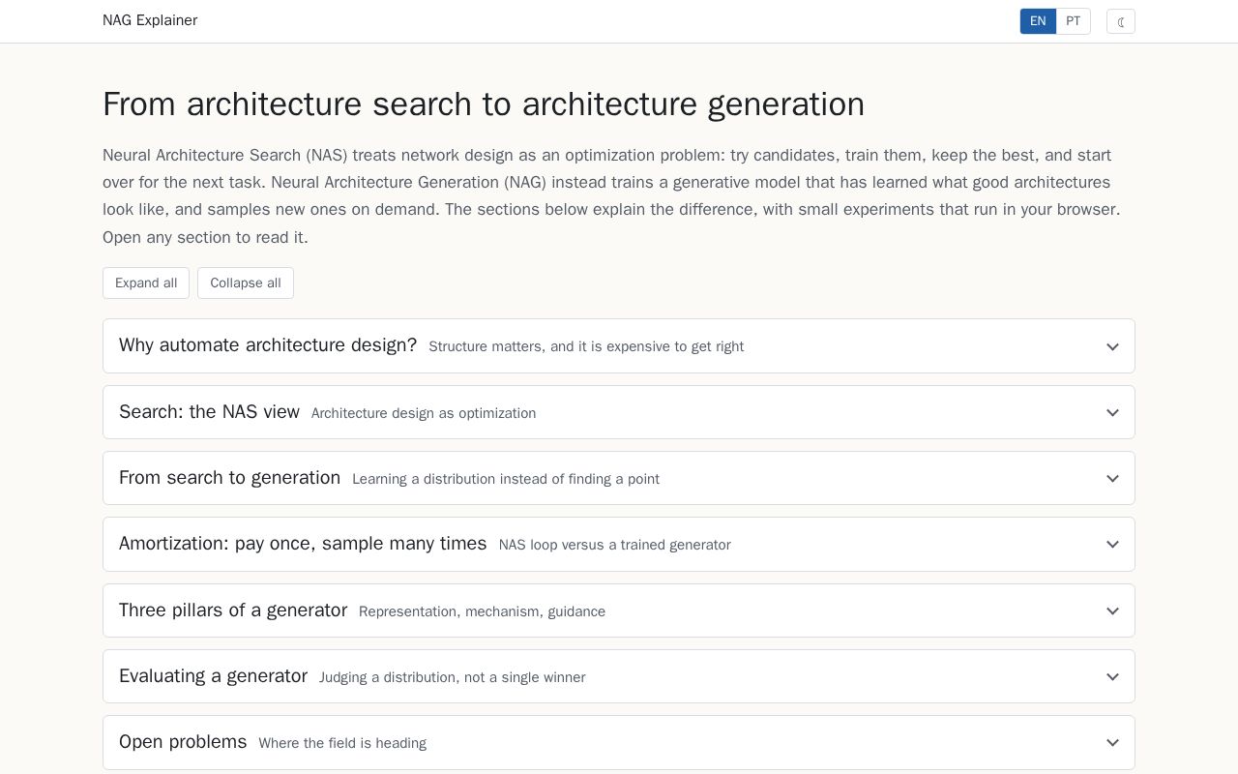The height and width of the screenshot is (774, 1238).
Task: Expand chevron for From search to generation
Action: (x=1112, y=478)
